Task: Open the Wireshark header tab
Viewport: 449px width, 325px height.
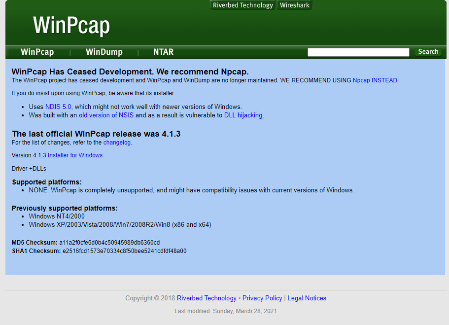Action: click(294, 5)
